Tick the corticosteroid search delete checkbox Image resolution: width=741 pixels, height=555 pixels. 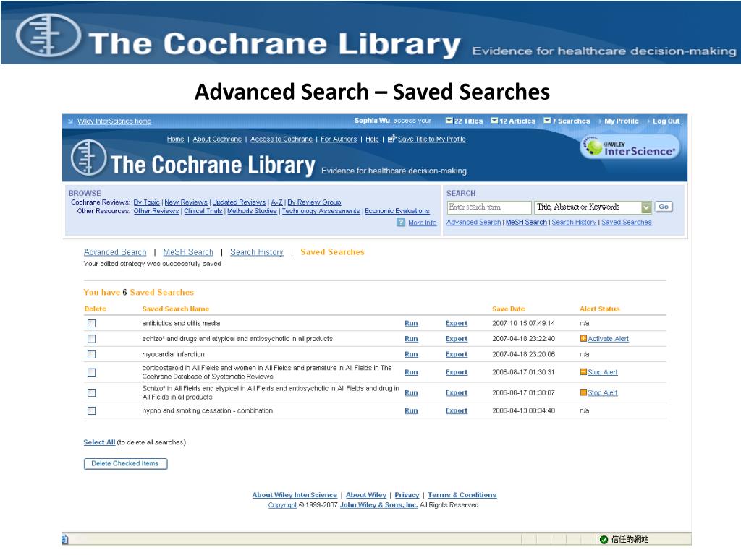[x=92, y=372]
